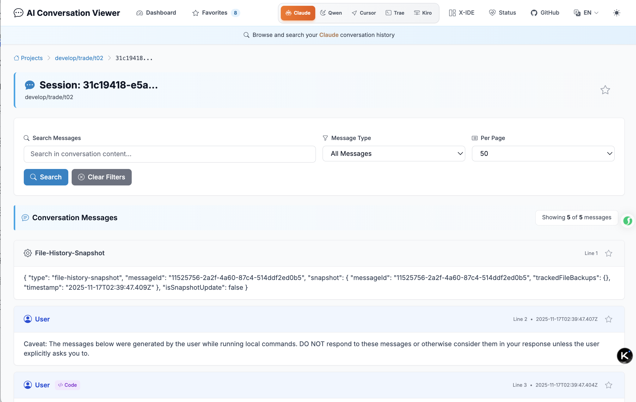Switch to the Qwen tab
The height and width of the screenshot is (402, 636).
(331, 13)
